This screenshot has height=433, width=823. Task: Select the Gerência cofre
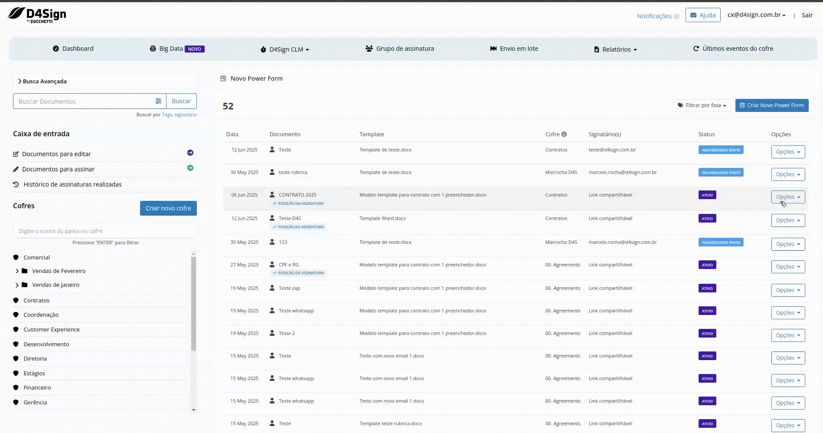(35, 402)
